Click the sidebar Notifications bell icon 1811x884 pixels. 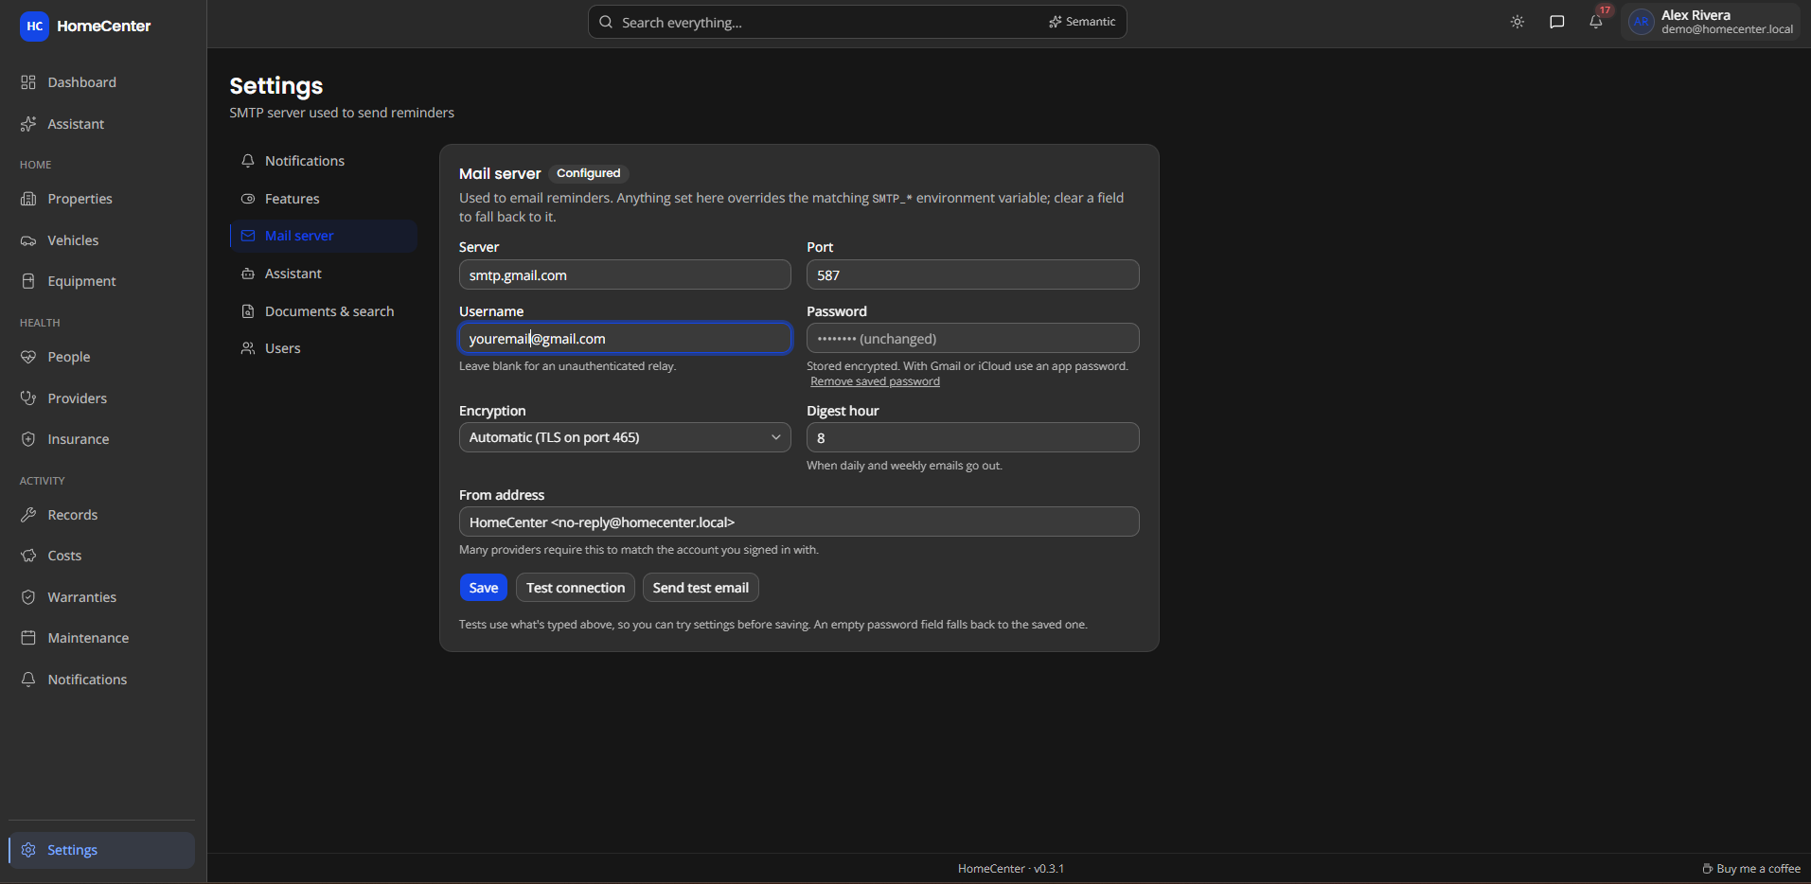click(x=28, y=680)
